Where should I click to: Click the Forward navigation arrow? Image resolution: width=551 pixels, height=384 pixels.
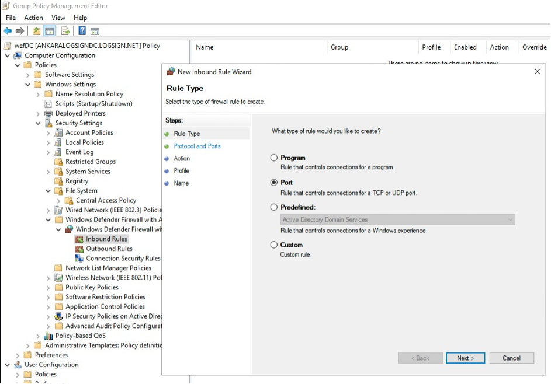18,30
